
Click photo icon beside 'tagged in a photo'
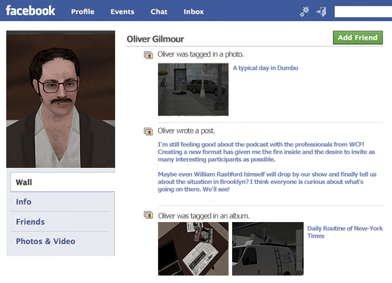pyautogui.click(x=148, y=55)
